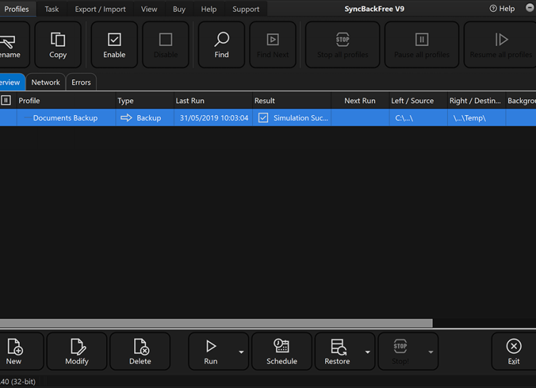
Task: Toggle the pause column header icon
Action: click(x=6, y=100)
